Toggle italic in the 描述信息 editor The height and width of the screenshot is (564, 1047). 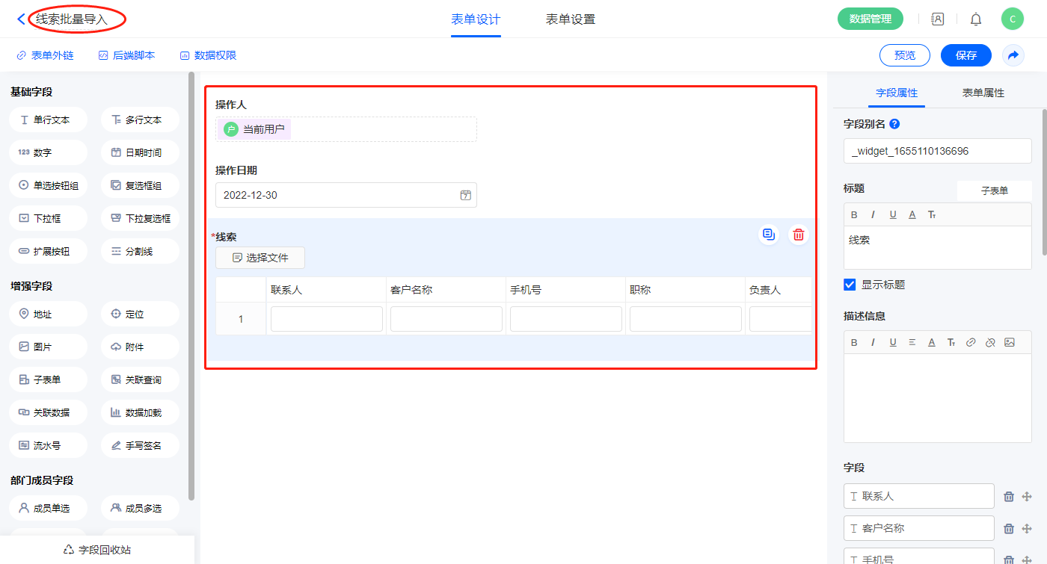point(873,343)
